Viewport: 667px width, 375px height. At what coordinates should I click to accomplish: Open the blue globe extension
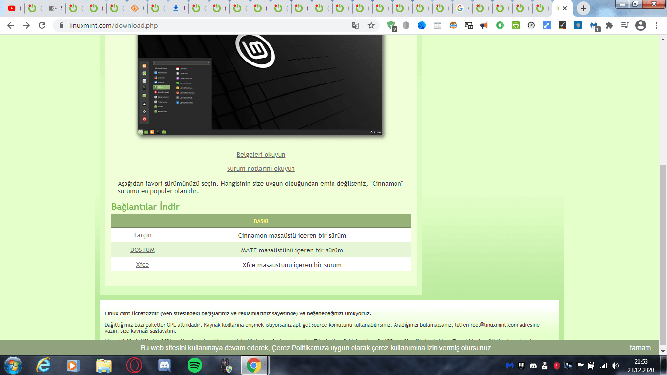tap(421, 25)
